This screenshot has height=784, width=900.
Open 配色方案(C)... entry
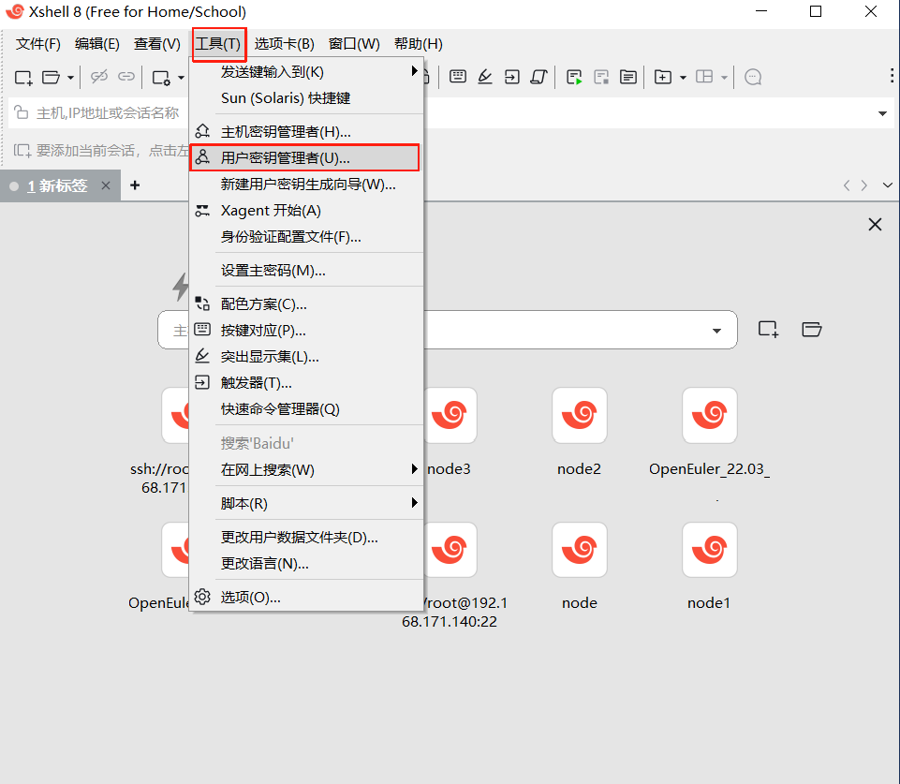(306, 303)
